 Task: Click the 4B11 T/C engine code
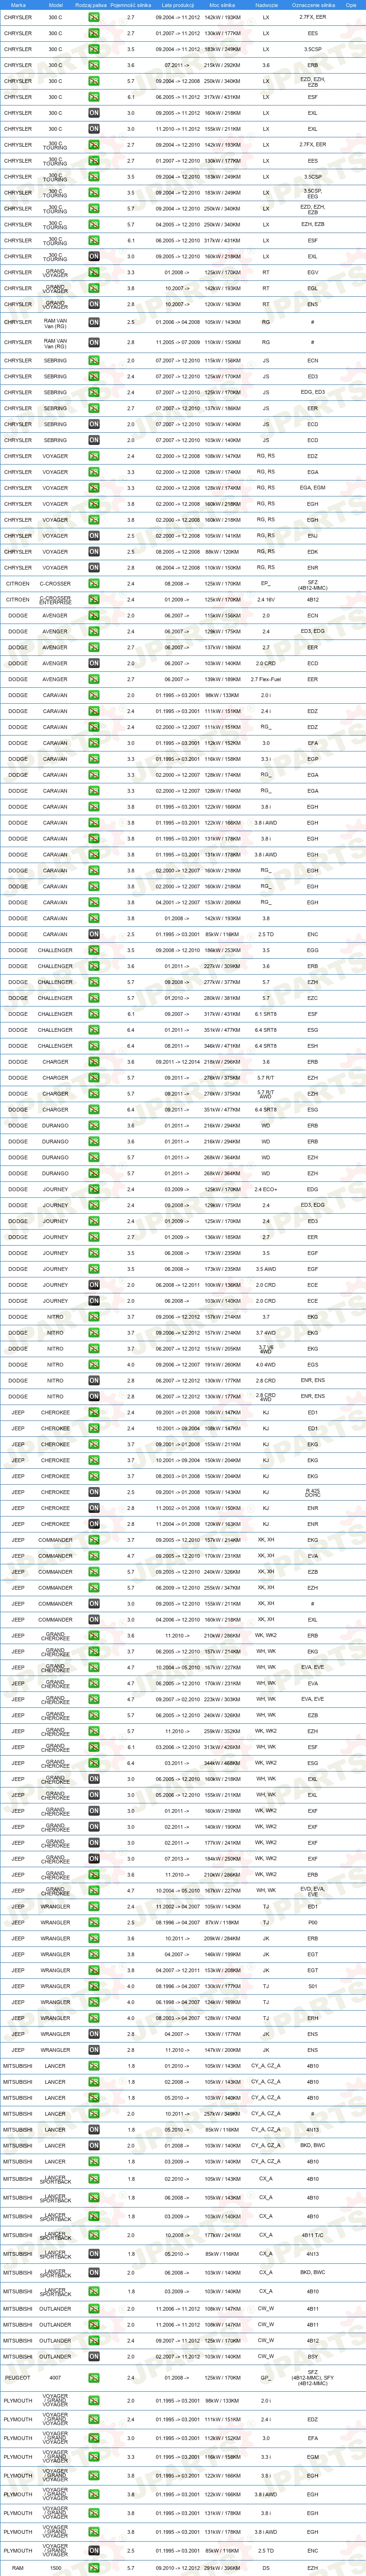tap(313, 2235)
